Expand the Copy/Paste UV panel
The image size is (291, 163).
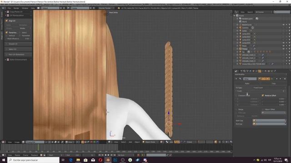(6, 12)
